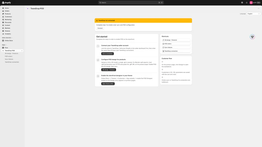
Task: Open Sync failures sidebar subitem
Action: click(x=9, y=59)
